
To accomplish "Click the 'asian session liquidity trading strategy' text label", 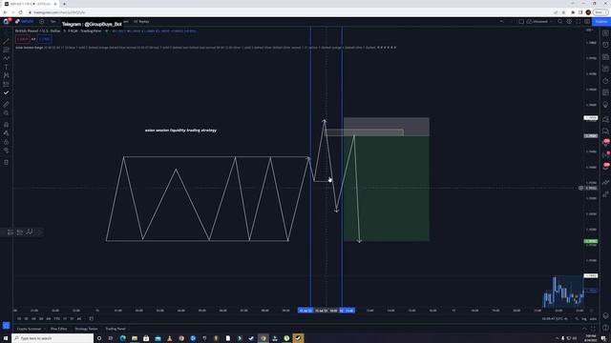I will pyautogui.click(x=180, y=131).
